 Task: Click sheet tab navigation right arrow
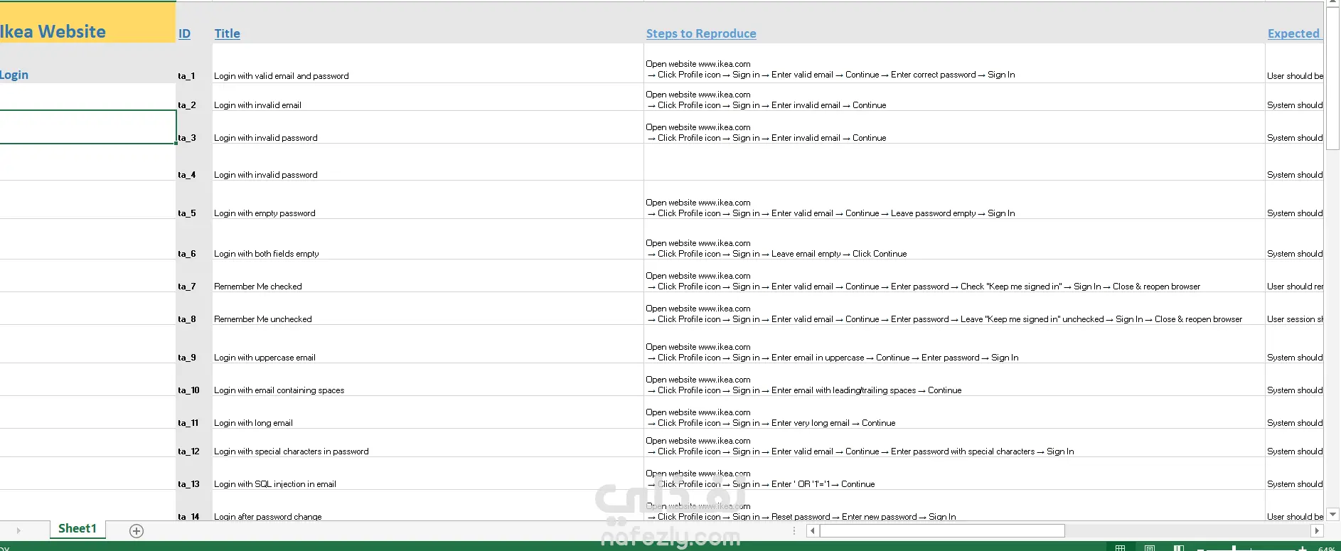[x=18, y=530]
